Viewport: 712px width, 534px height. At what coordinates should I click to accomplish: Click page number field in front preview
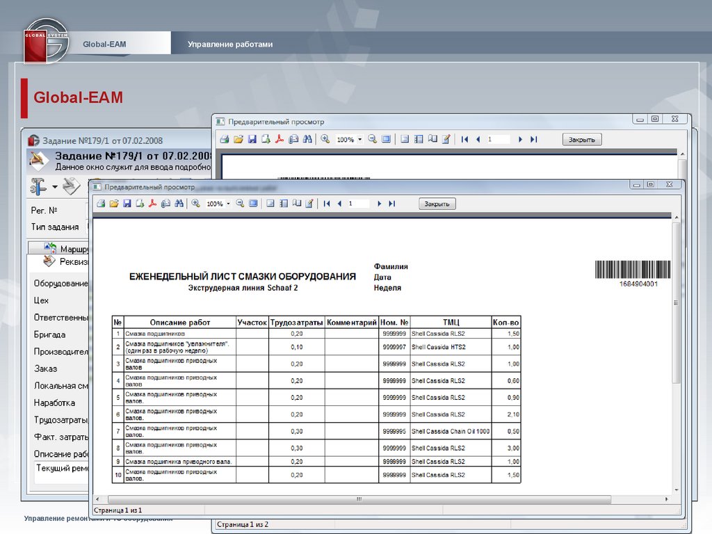[359, 204]
